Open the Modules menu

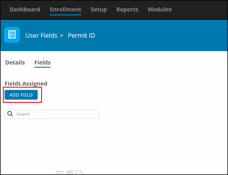click(160, 9)
